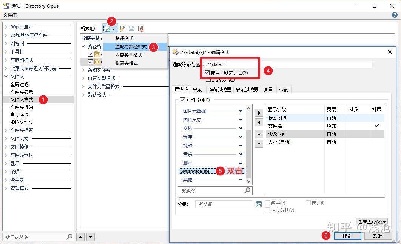This screenshot has width=401, height=244.
Task: Click the edit format pencil icon
Action: point(122,28)
